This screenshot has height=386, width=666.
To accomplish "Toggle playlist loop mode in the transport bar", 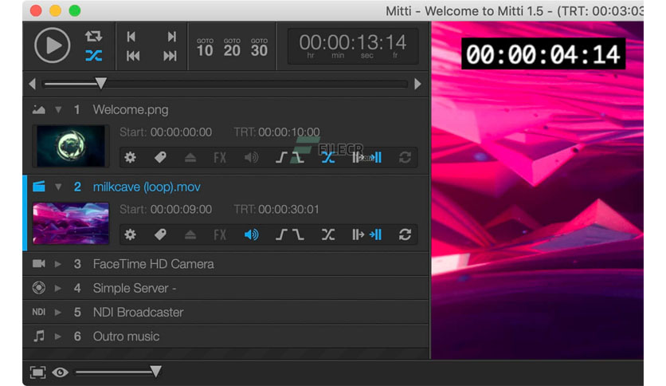I will (93, 36).
